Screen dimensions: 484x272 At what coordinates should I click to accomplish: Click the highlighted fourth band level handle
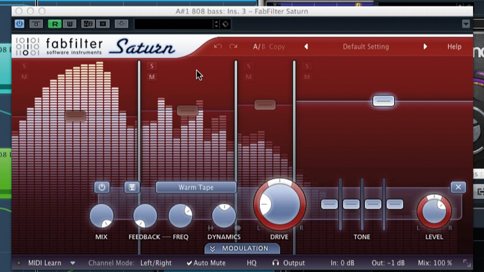(x=383, y=101)
